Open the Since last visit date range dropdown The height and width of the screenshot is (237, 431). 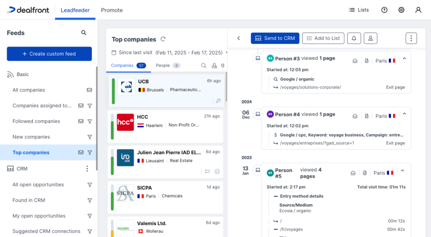170,53
